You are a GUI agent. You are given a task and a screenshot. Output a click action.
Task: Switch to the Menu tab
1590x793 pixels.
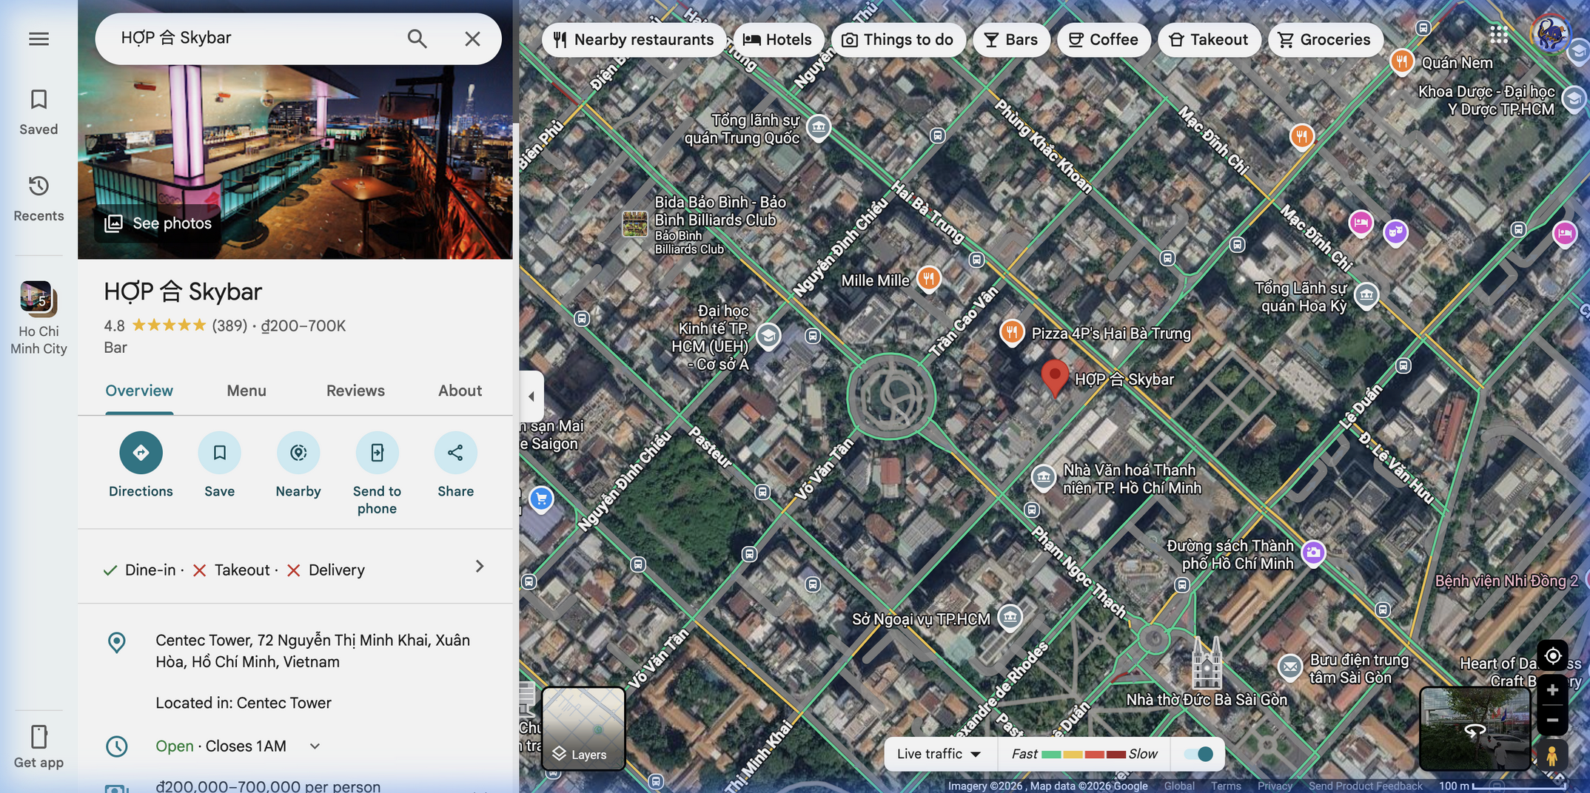(246, 391)
